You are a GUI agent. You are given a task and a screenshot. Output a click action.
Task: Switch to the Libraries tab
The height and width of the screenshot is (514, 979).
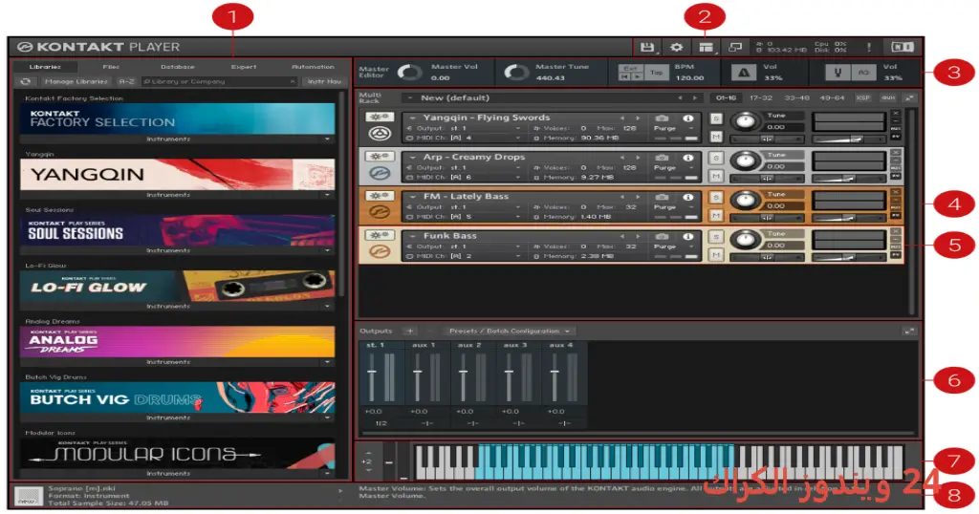tap(45, 67)
